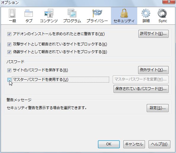Toggle add-on install warning checkbox

pos(9,34)
